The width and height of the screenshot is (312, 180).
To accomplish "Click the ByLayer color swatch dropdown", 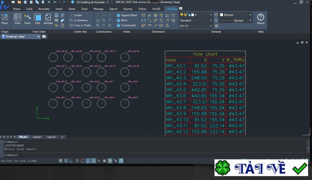I will (236, 15).
